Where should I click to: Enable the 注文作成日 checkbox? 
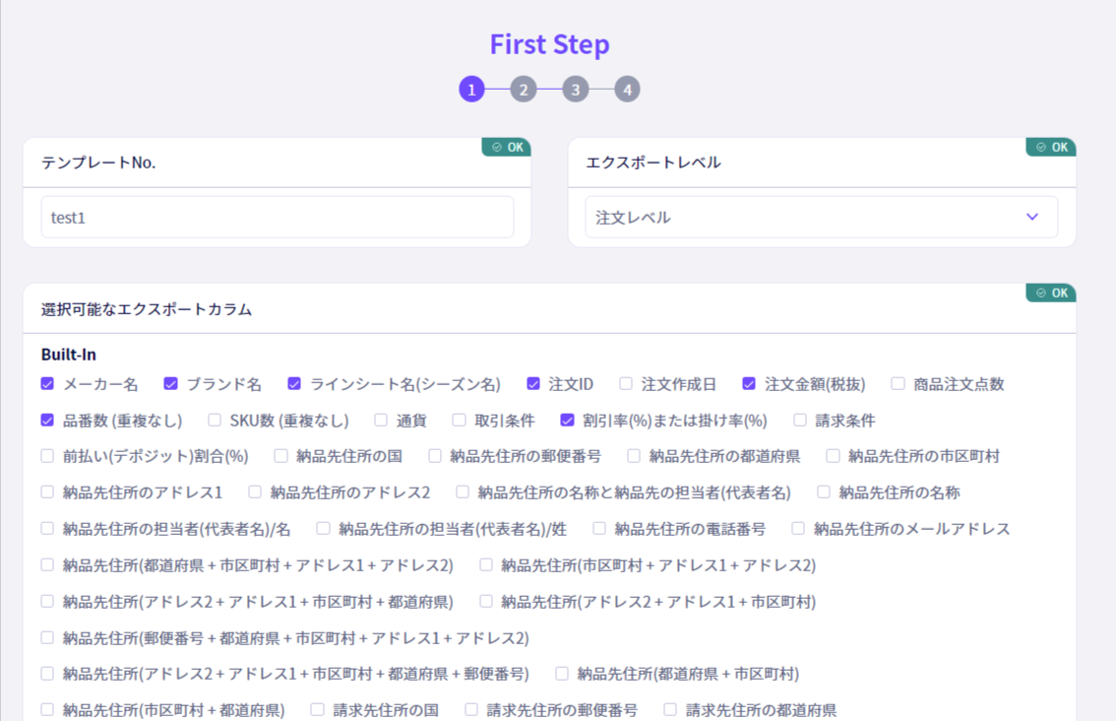(x=626, y=384)
